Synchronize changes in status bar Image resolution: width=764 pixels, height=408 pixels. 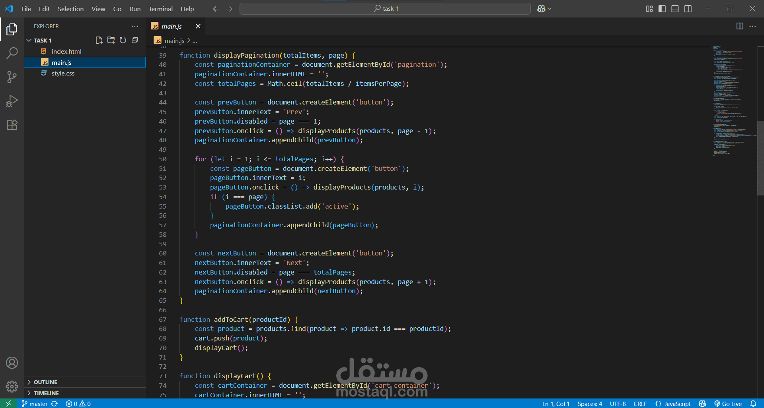click(55, 404)
